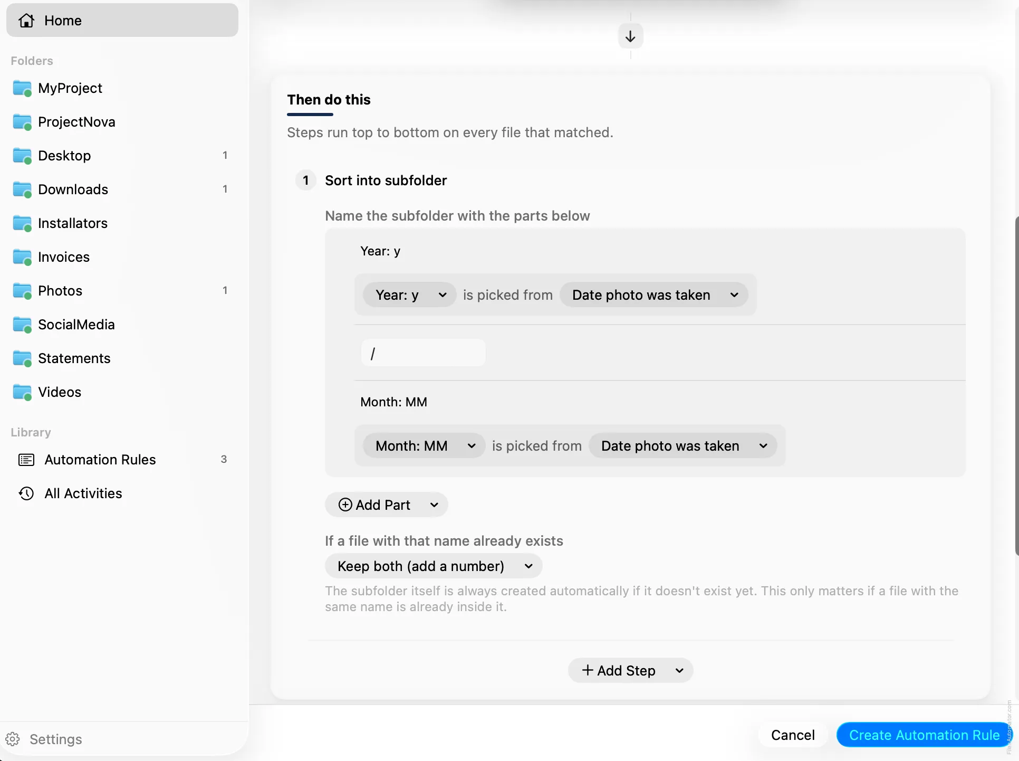Screen dimensions: 1019x761
Task: Open the Month: MM format dropdown
Action: coord(424,446)
